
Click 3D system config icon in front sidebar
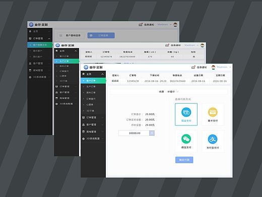[84, 138]
